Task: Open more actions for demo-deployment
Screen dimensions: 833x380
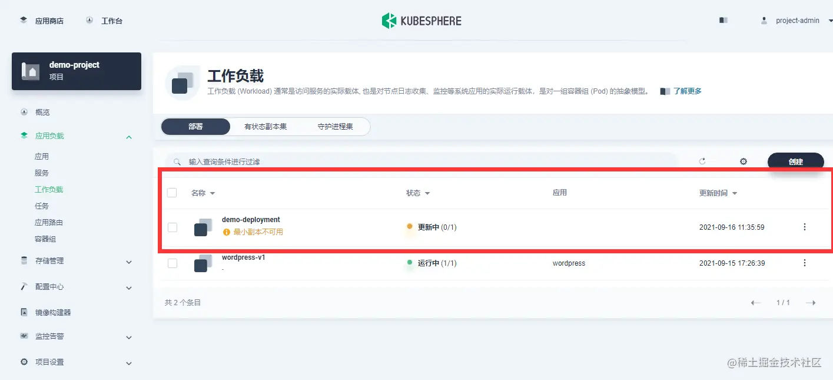Action: (x=805, y=227)
